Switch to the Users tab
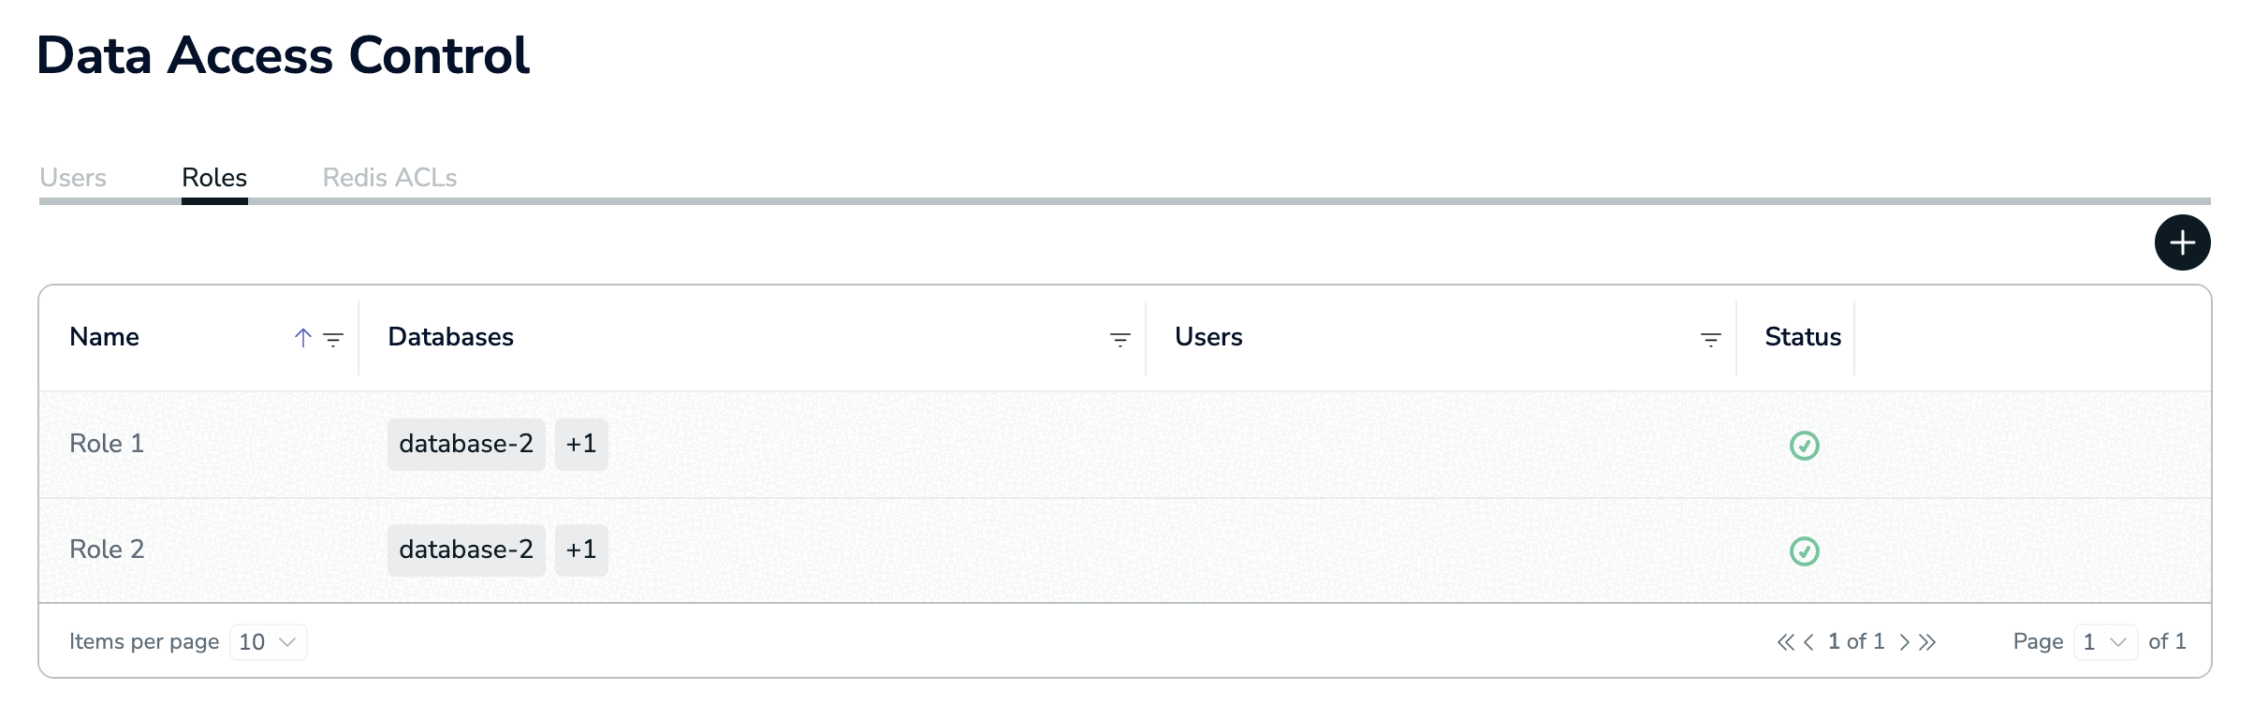Screen dimensions: 2254x719 click(x=73, y=178)
